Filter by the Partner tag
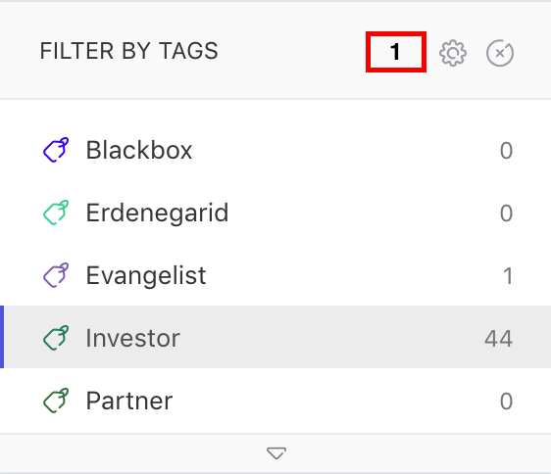The image size is (551, 474). tap(275, 401)
